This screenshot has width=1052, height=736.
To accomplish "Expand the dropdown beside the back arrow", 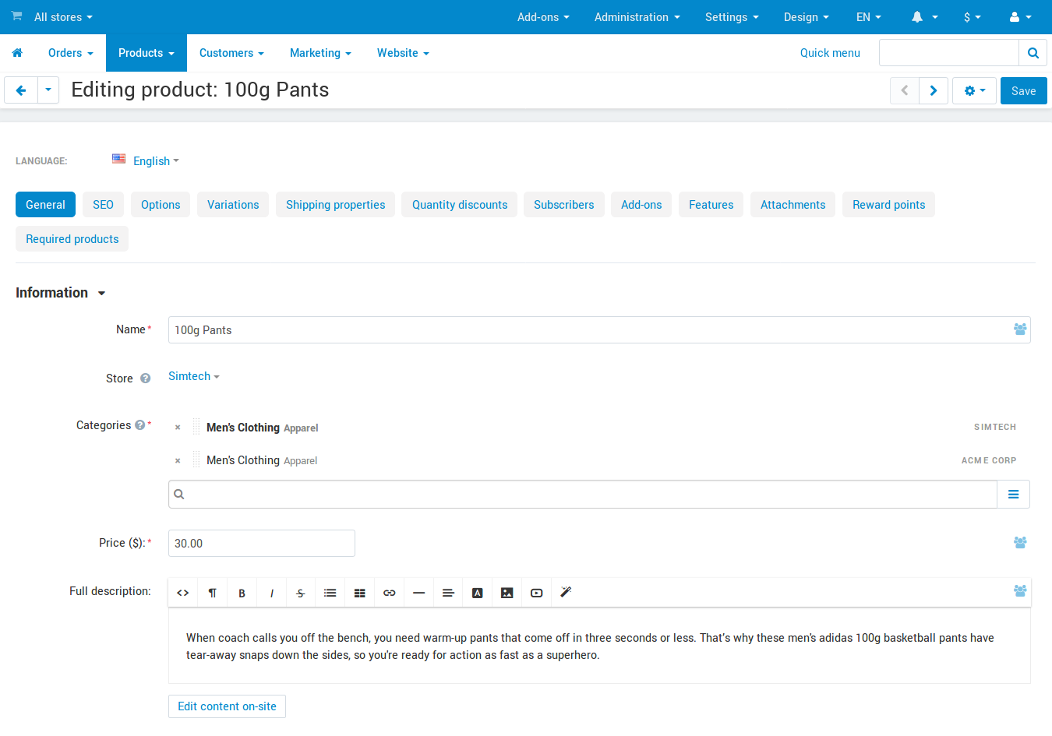I will tap(48, 90).
